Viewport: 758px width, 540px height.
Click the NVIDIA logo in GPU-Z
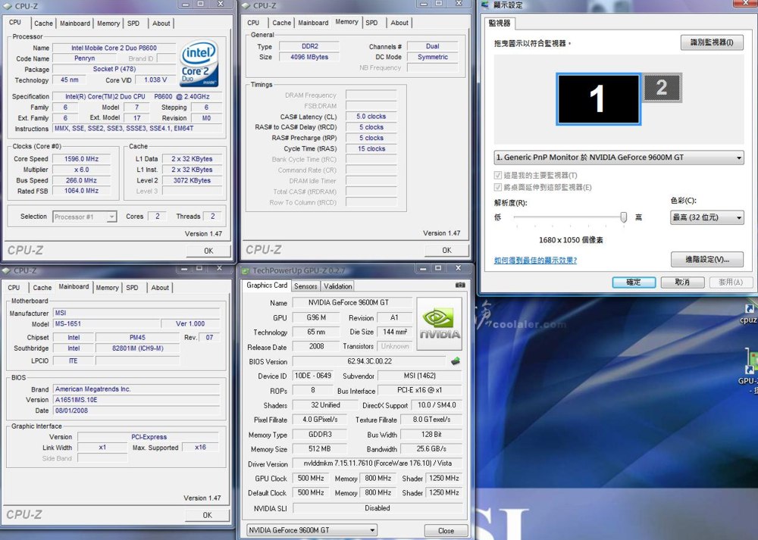(x=439, y=323)
